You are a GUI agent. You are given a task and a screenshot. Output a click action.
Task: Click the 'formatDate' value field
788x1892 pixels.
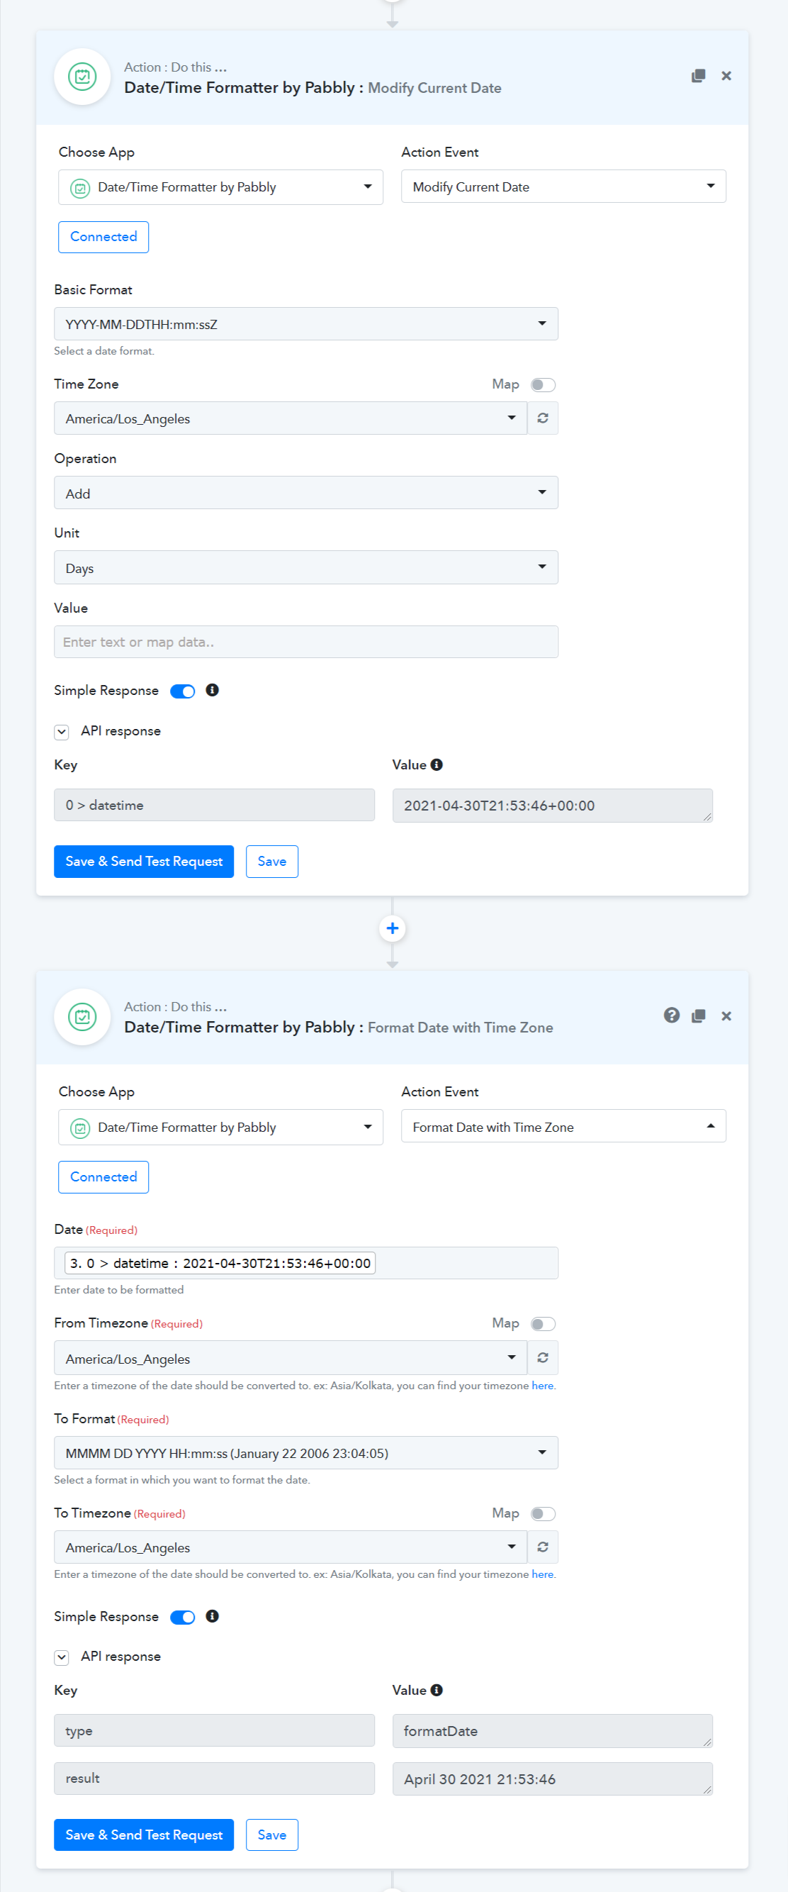pyautogui.click(x=553, y=1731)
